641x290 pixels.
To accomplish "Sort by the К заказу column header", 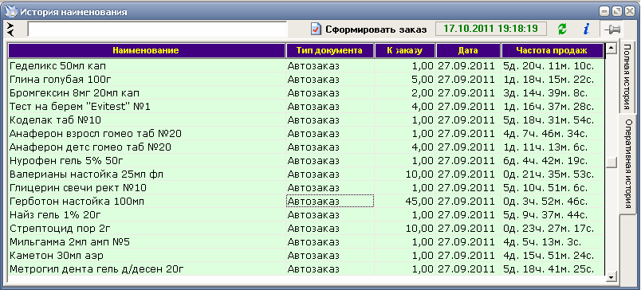I will coord(405,51).
